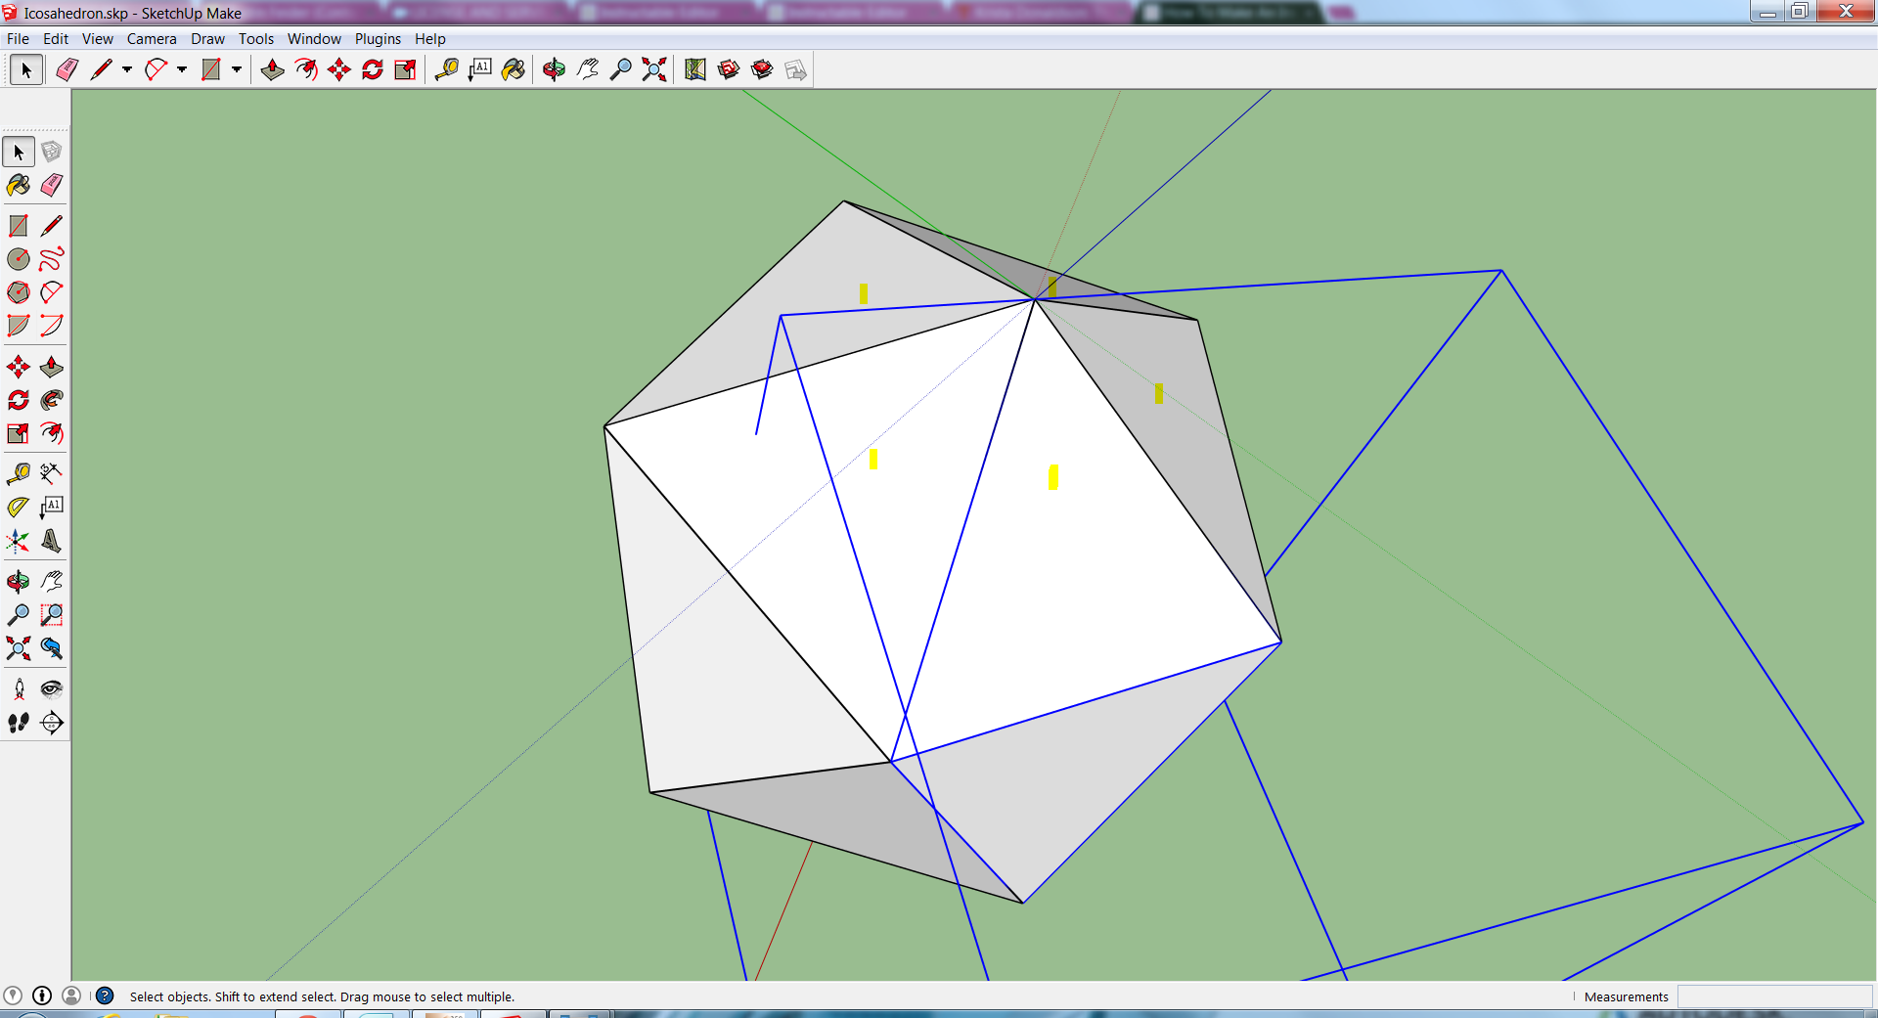
Task: Open the Arc tool variant dropdown
Action: point(183,69)
